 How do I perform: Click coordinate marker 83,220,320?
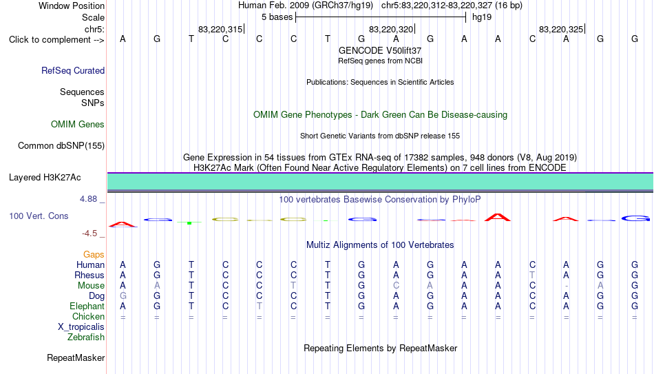point(391,29)
